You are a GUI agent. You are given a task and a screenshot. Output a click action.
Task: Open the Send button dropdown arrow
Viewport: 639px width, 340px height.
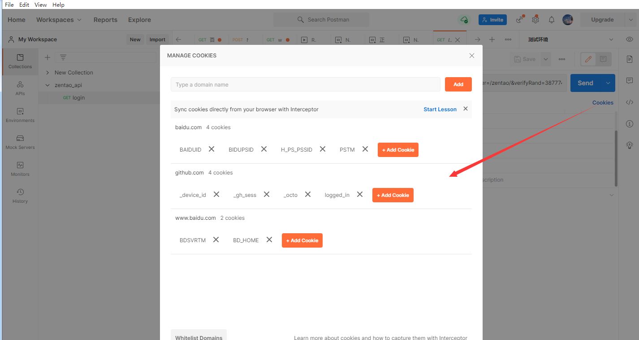point(608,83)
